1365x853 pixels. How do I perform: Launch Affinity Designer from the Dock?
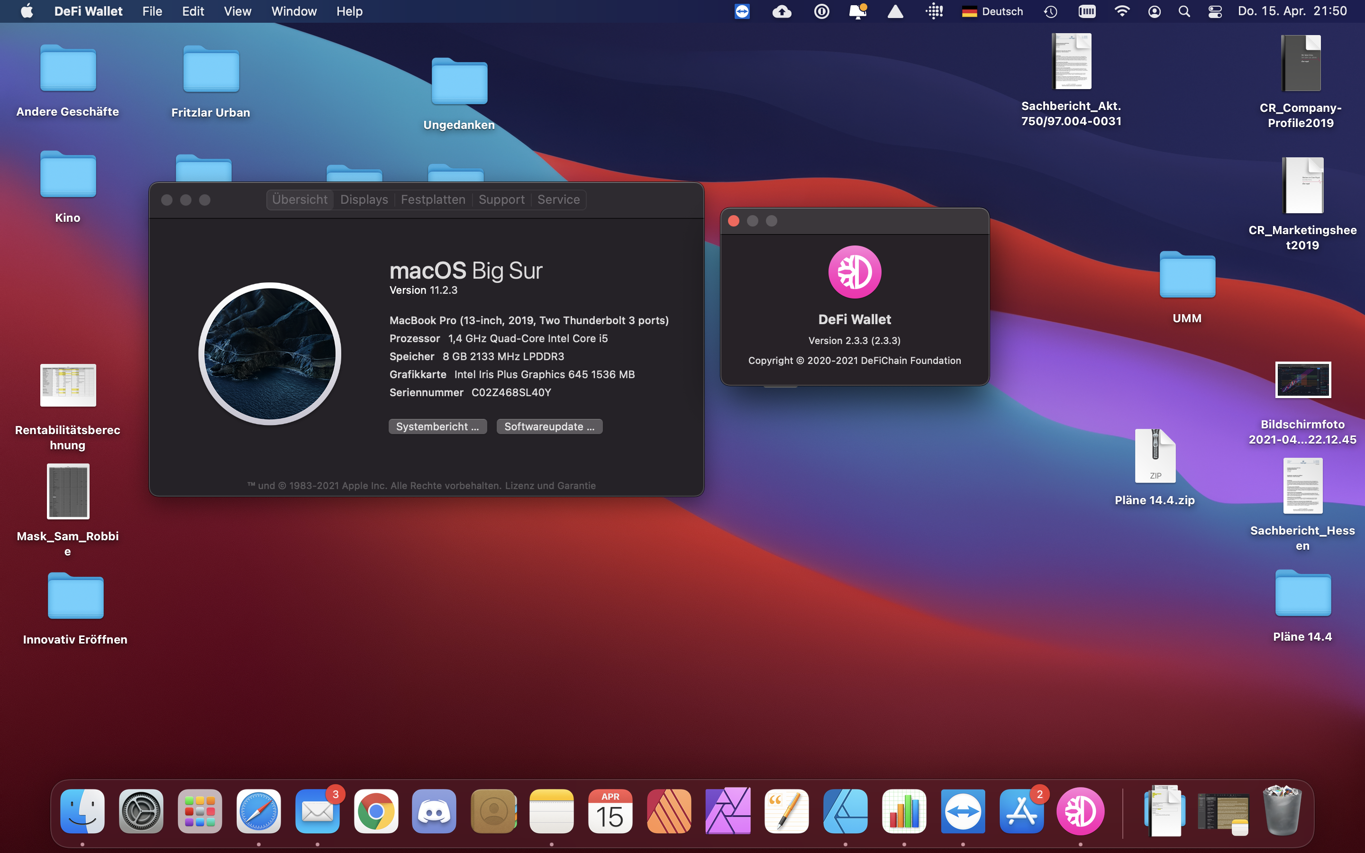pos(846,811)
